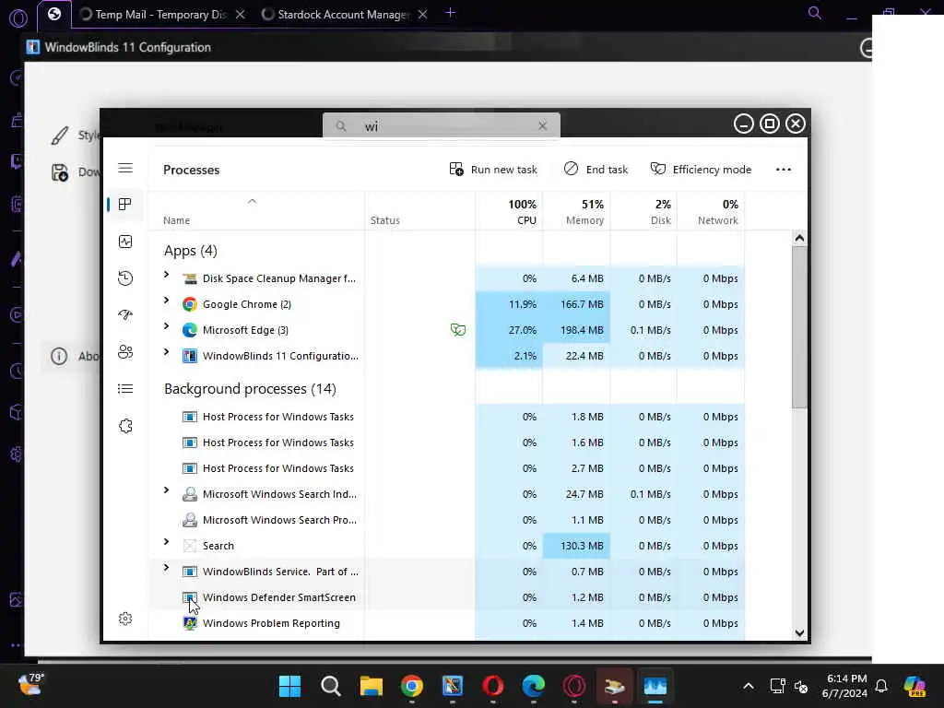Screen dimensions: 944x708
Task: Click End task button
Action: [x=596, y=170]
